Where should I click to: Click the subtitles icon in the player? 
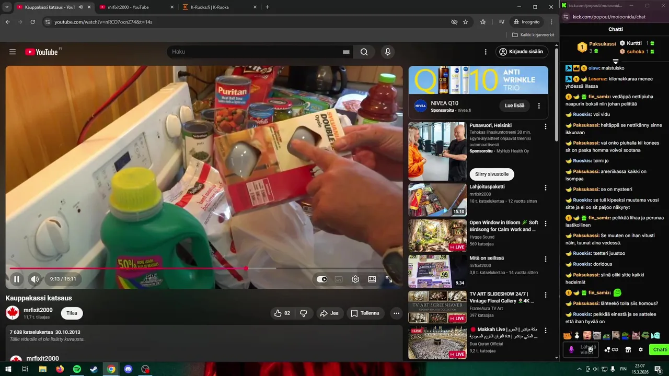coord(339,279)
